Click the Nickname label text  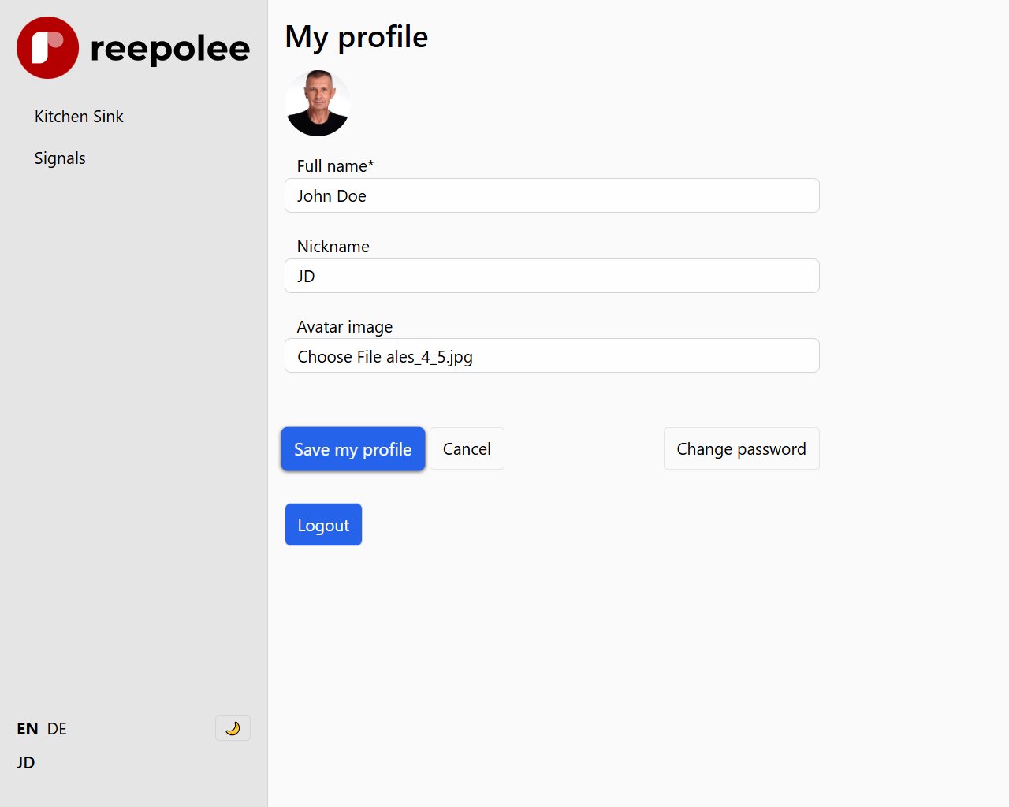point(333,247)
